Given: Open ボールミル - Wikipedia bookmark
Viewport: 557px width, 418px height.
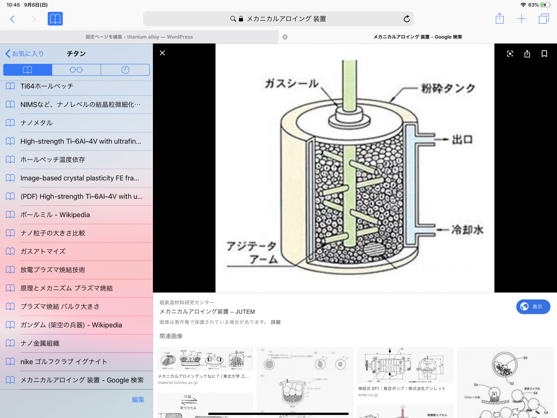Looking at the screenshot, I should [76, 215].
